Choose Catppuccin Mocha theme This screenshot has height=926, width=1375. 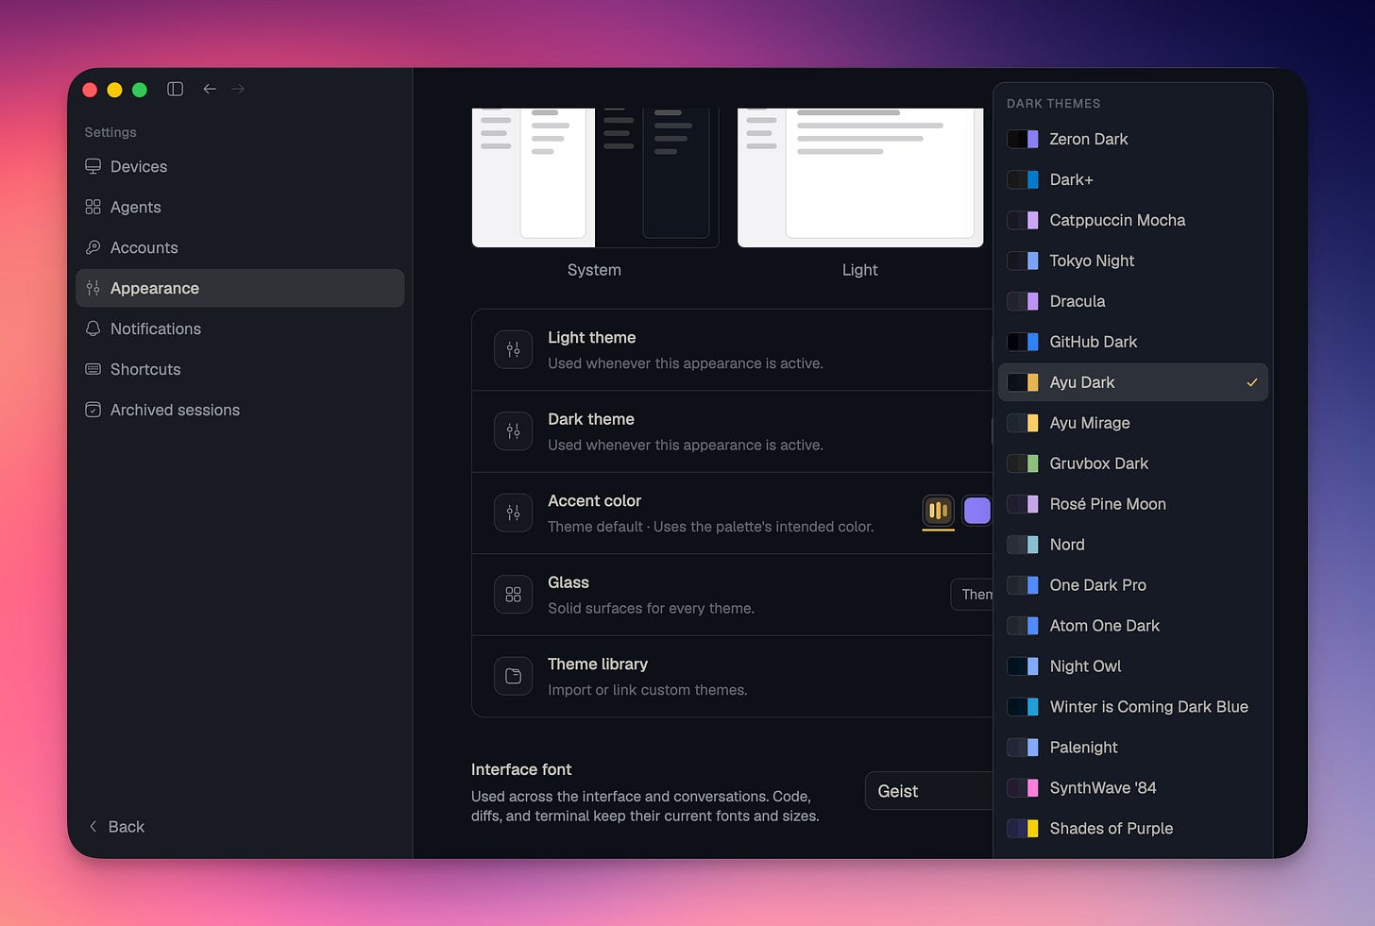1133,220
